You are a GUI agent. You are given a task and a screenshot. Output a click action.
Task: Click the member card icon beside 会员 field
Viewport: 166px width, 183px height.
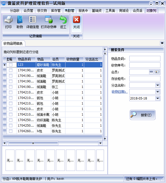(x=157, y=72)
